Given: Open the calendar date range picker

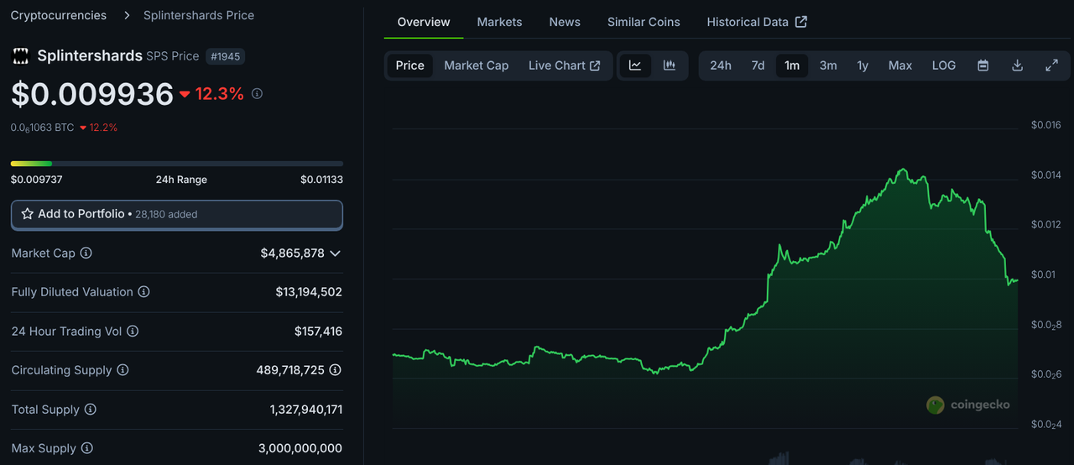Looking at the screenshot, I should 983,65.
